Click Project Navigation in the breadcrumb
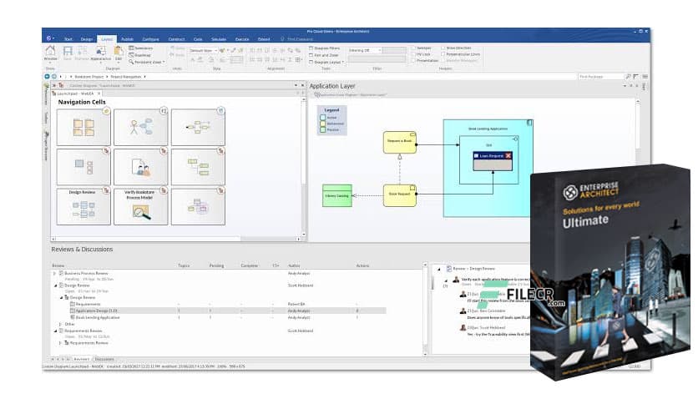 (x=126, y=77)
